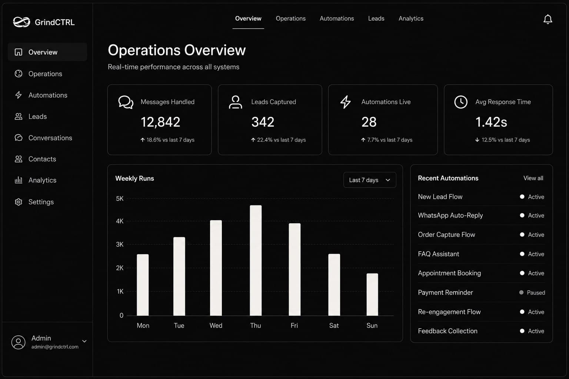Image resolution: width=569 pixels, height=379 pixels.
Task: Click the Weekly Runs chart title
Action: [134, 178]
